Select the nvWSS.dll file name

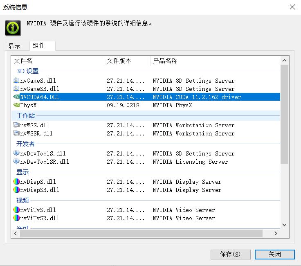(x=35, y=125)
